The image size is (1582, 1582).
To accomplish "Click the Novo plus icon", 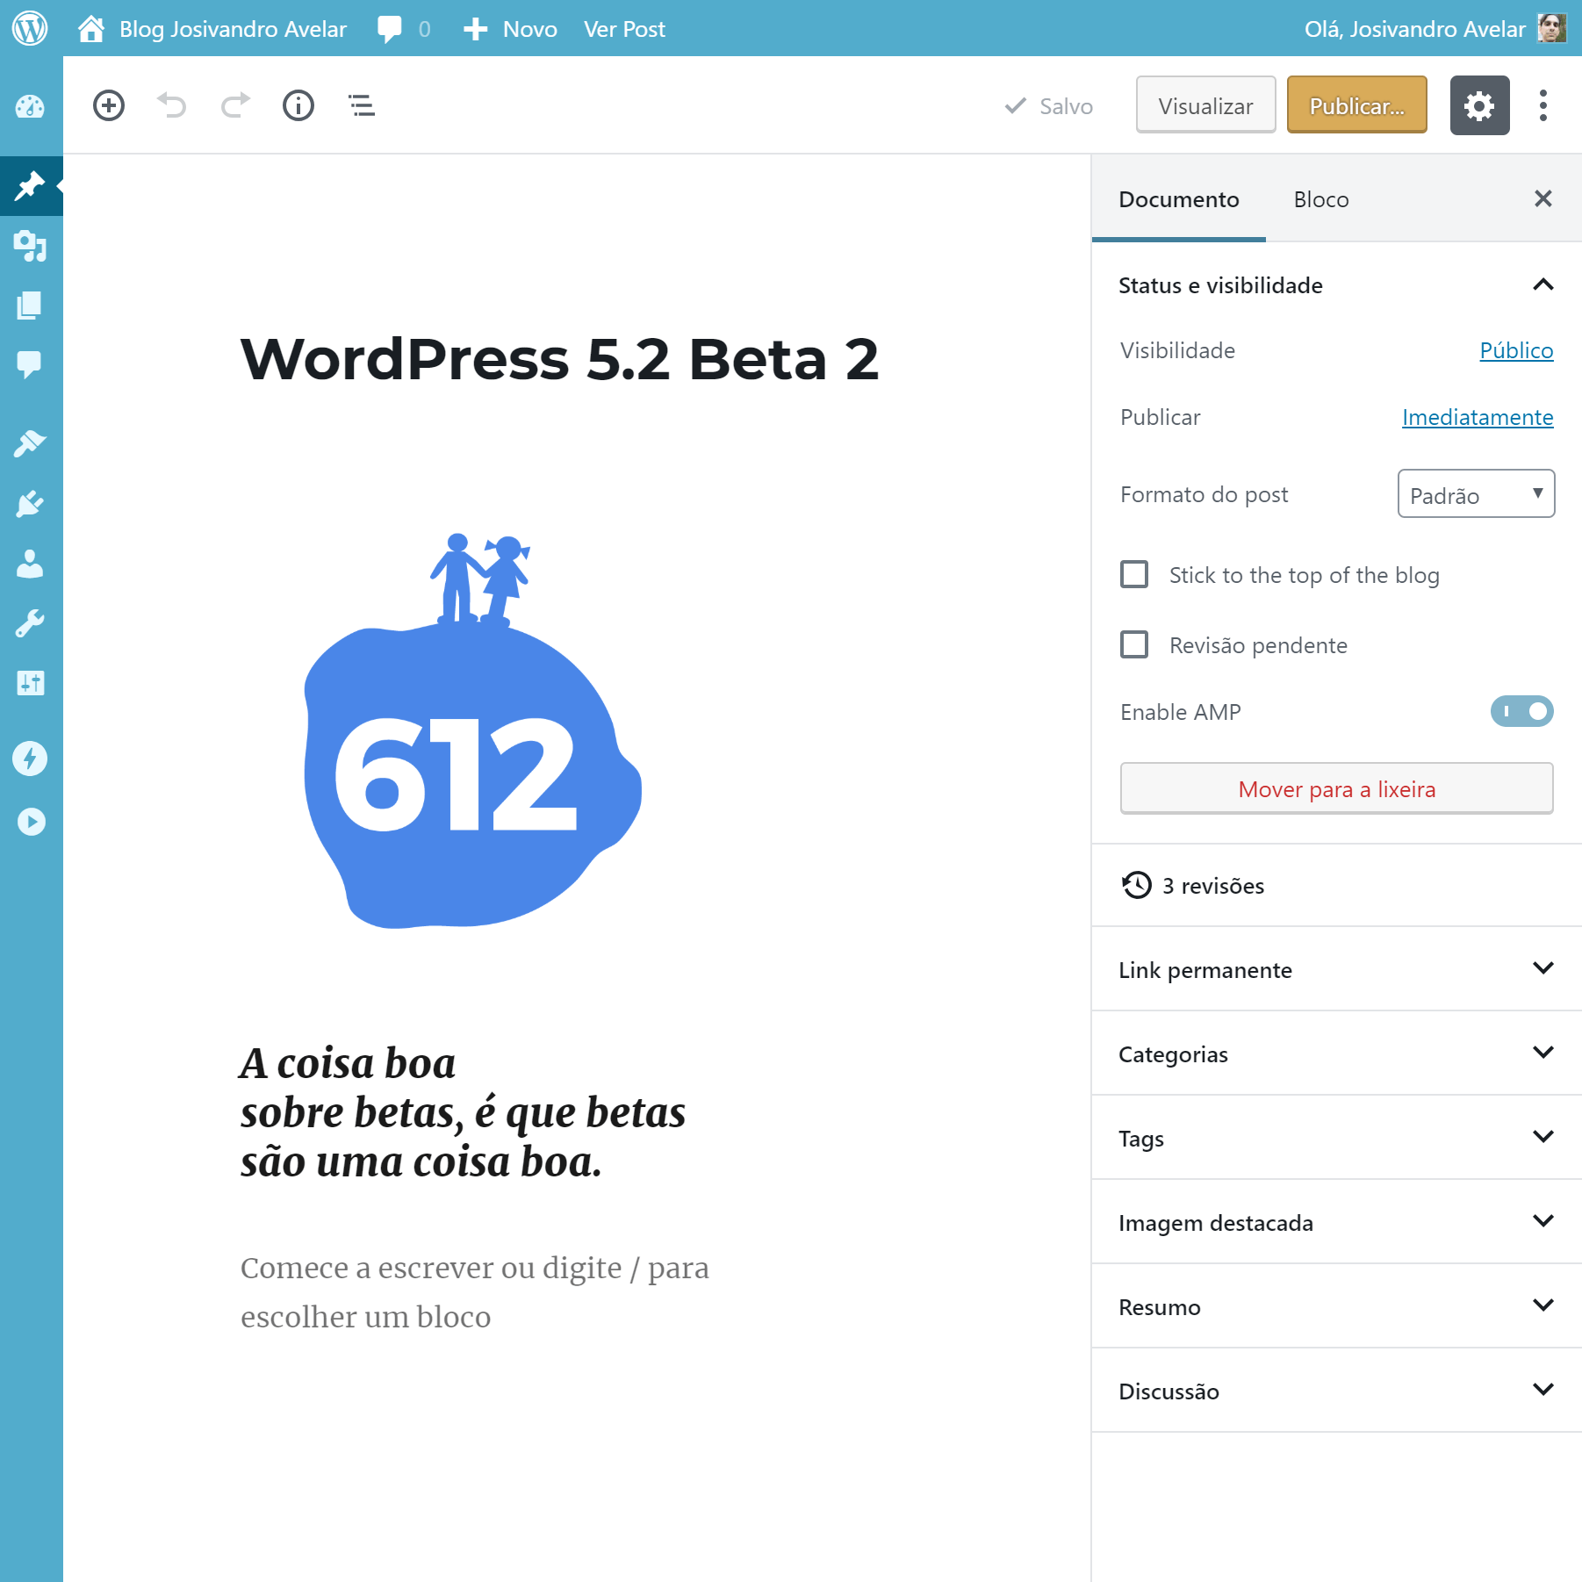I will click(x=475, y=29).
